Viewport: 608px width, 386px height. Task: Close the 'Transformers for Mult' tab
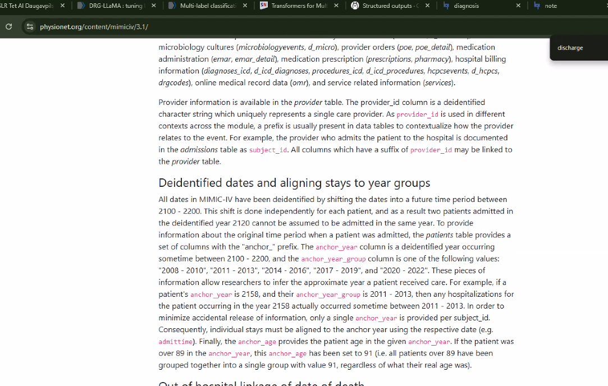click(x=336, y=6)
